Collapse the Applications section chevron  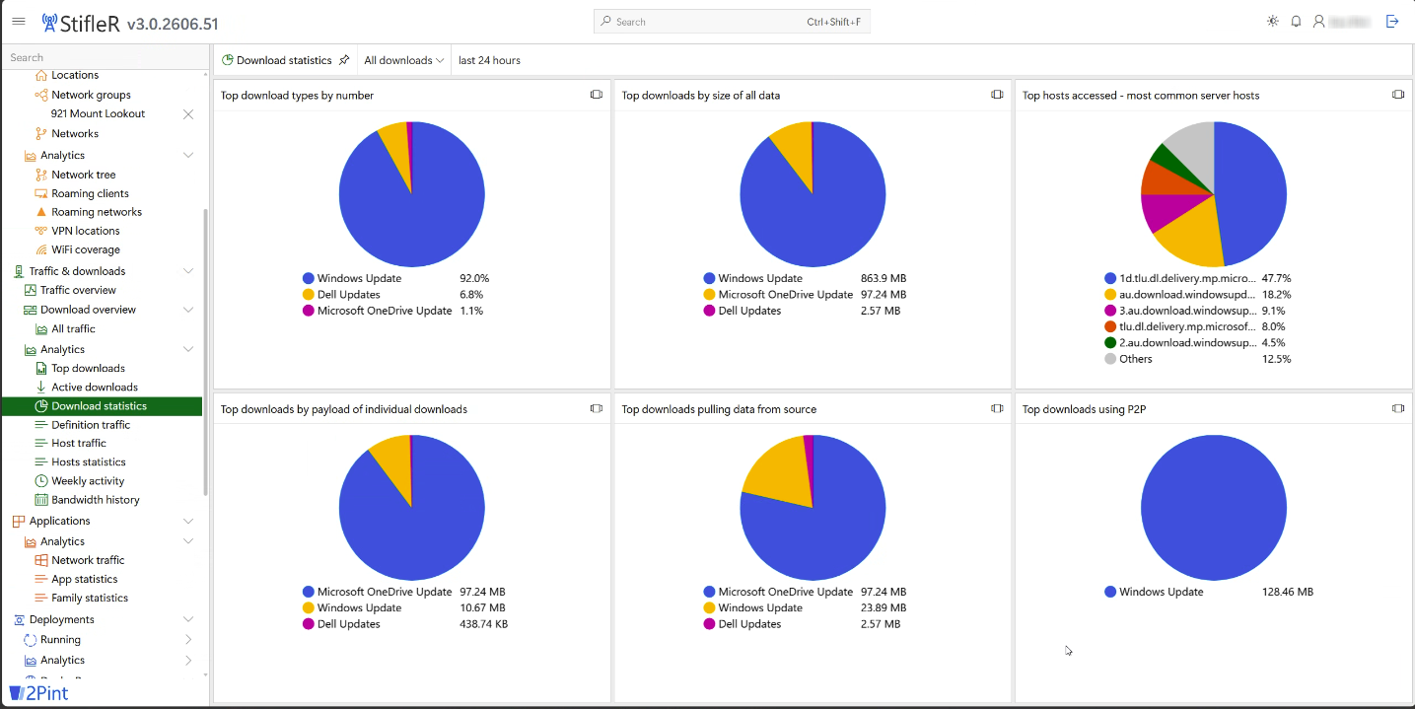(x=188, y=521)
